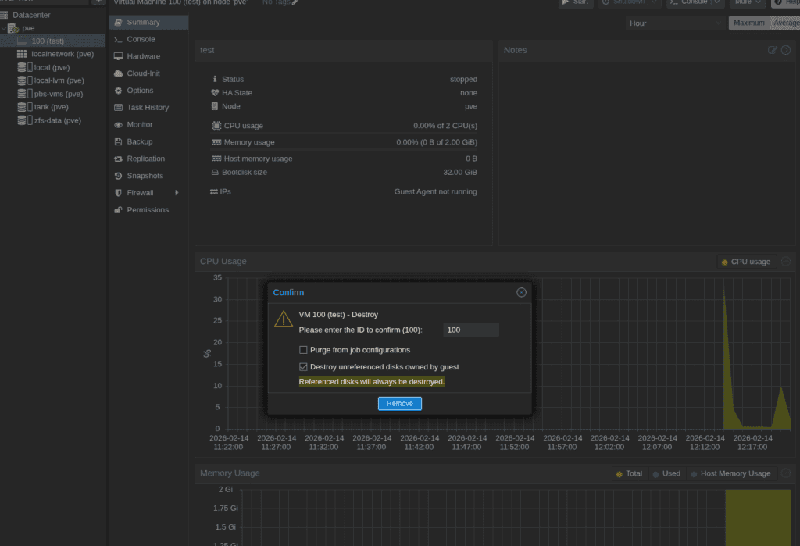Expand the Firewall submenu arrow
This screenshot has height=546, width=800.
coord(177,193)
